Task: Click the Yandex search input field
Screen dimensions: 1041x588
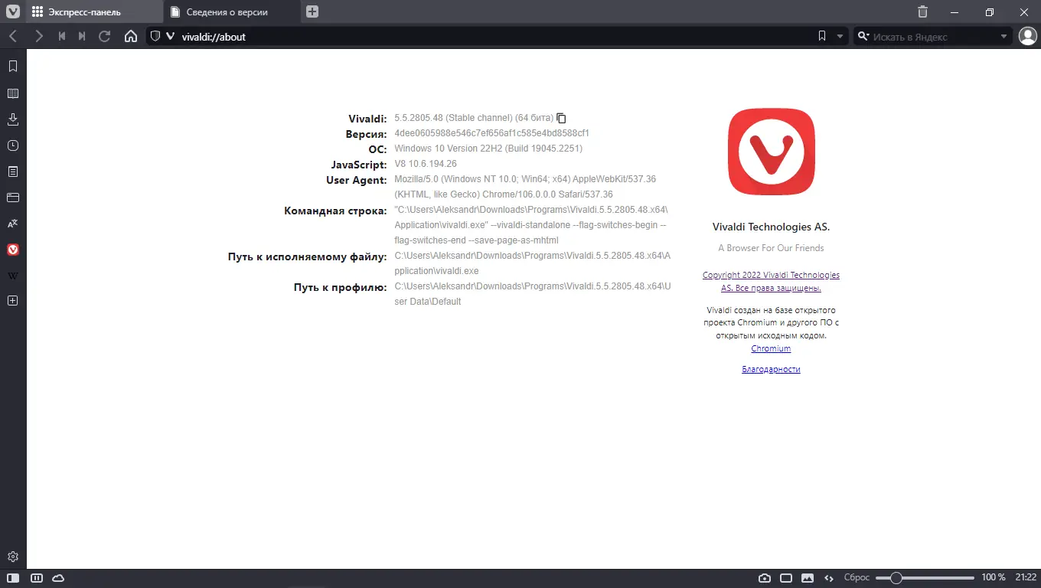Action: pos(934,36)
